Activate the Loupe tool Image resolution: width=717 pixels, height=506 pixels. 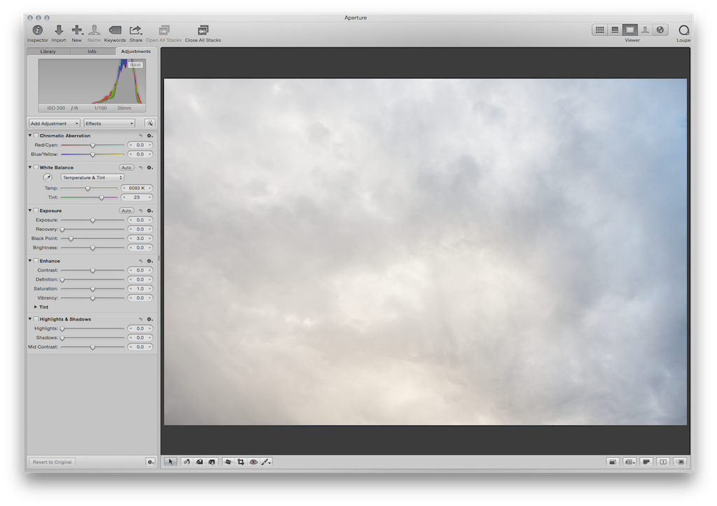point(683,30)
